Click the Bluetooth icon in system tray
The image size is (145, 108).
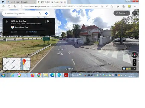click(x=116, y=75)
